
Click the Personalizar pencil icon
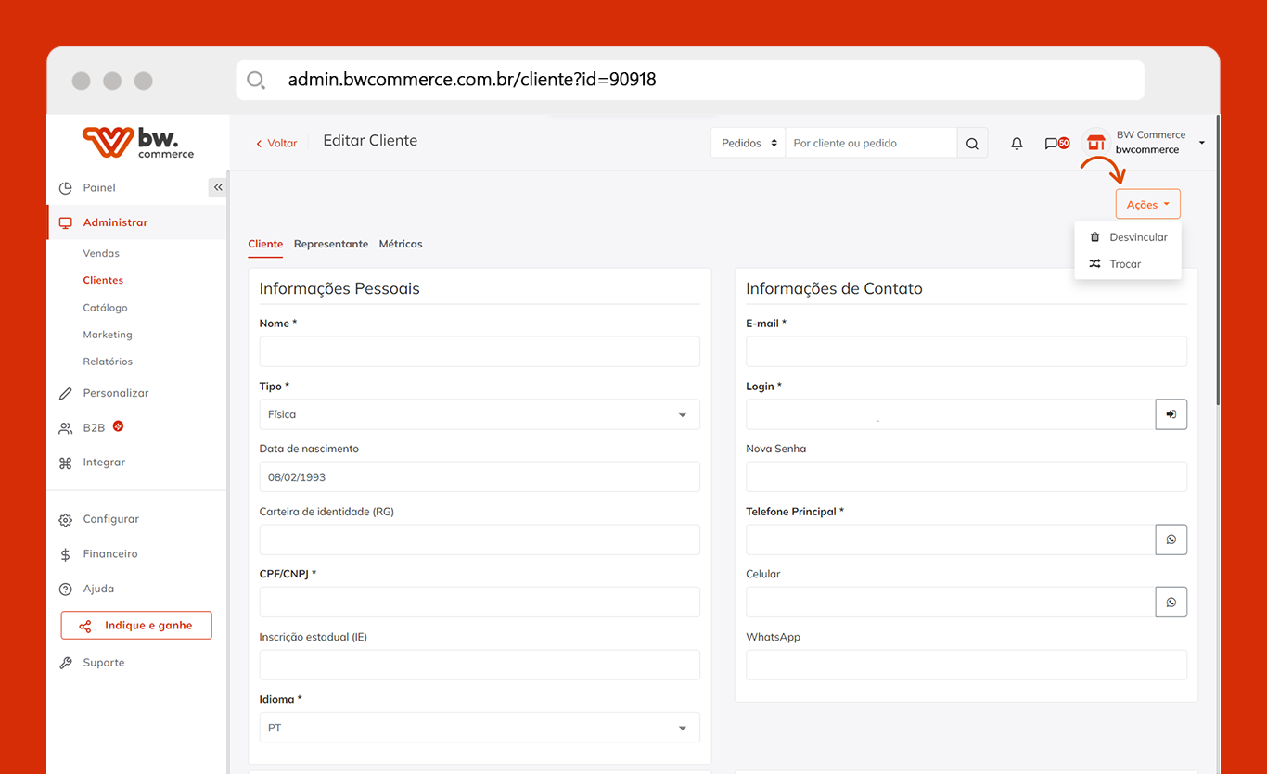pyautogui.click(x=65, y=393)
